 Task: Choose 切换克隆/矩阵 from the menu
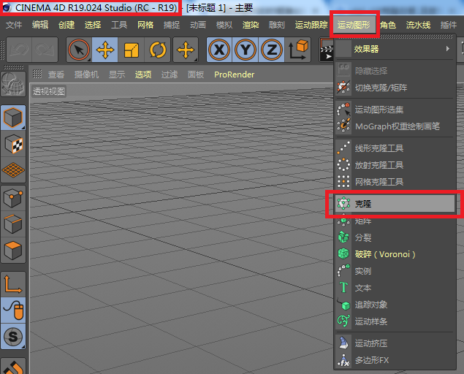tap(395, 88)
